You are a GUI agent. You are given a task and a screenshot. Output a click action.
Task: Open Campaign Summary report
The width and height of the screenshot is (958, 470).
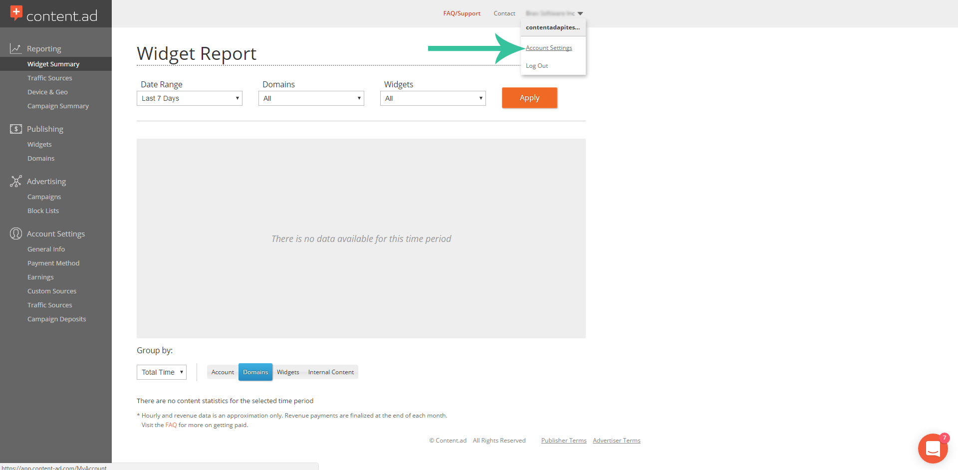pyautogui.click(x=58, y=106)
